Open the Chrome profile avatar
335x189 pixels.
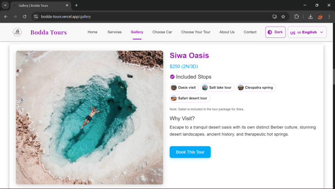click(320, 16)
